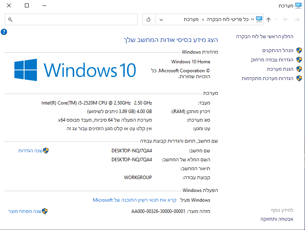
Task: Open recent locations dropdown chevron
Action: (276, 19)
